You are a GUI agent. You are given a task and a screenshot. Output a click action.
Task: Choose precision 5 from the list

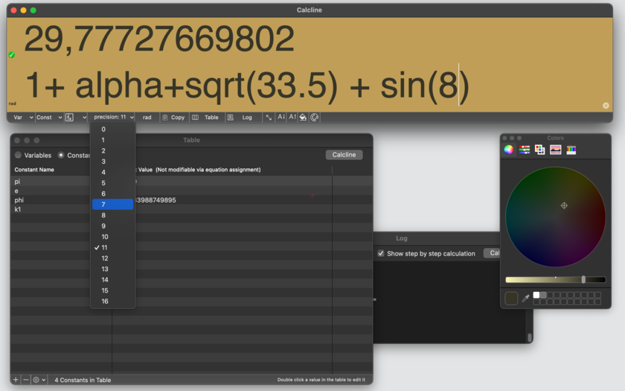(113, 183)
